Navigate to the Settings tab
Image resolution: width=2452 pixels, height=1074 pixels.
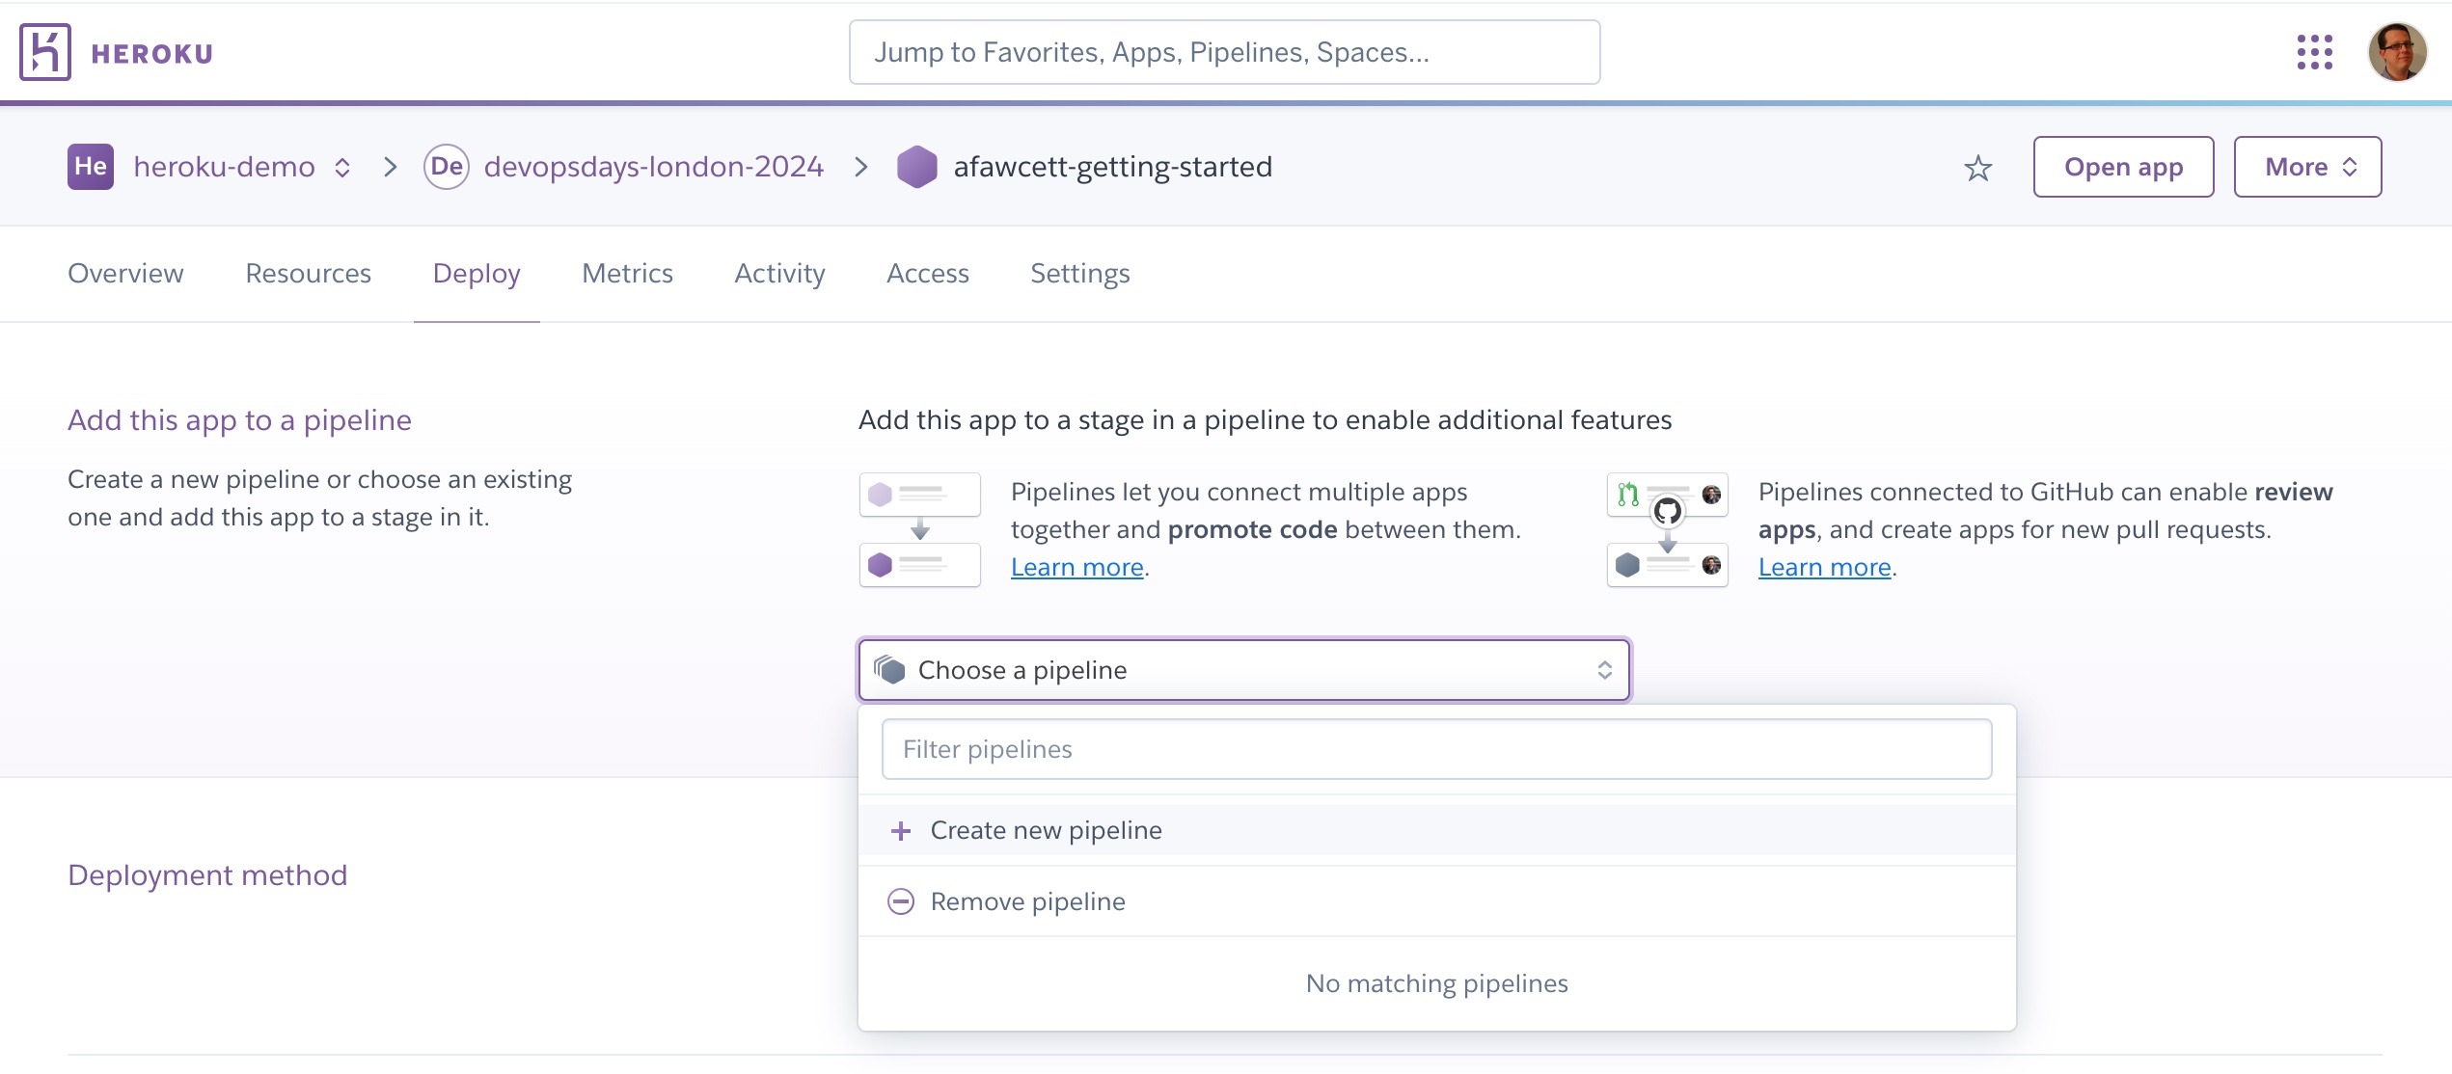(x=1079, y=274)
